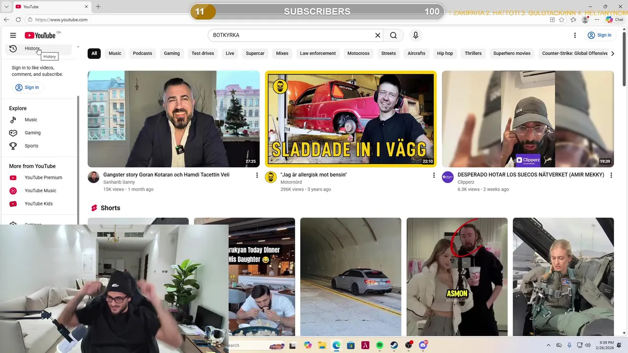This screenshot has height=353, width=628.
Task: Open Clipperz channel avatar
Action: (x=448, y=177)
